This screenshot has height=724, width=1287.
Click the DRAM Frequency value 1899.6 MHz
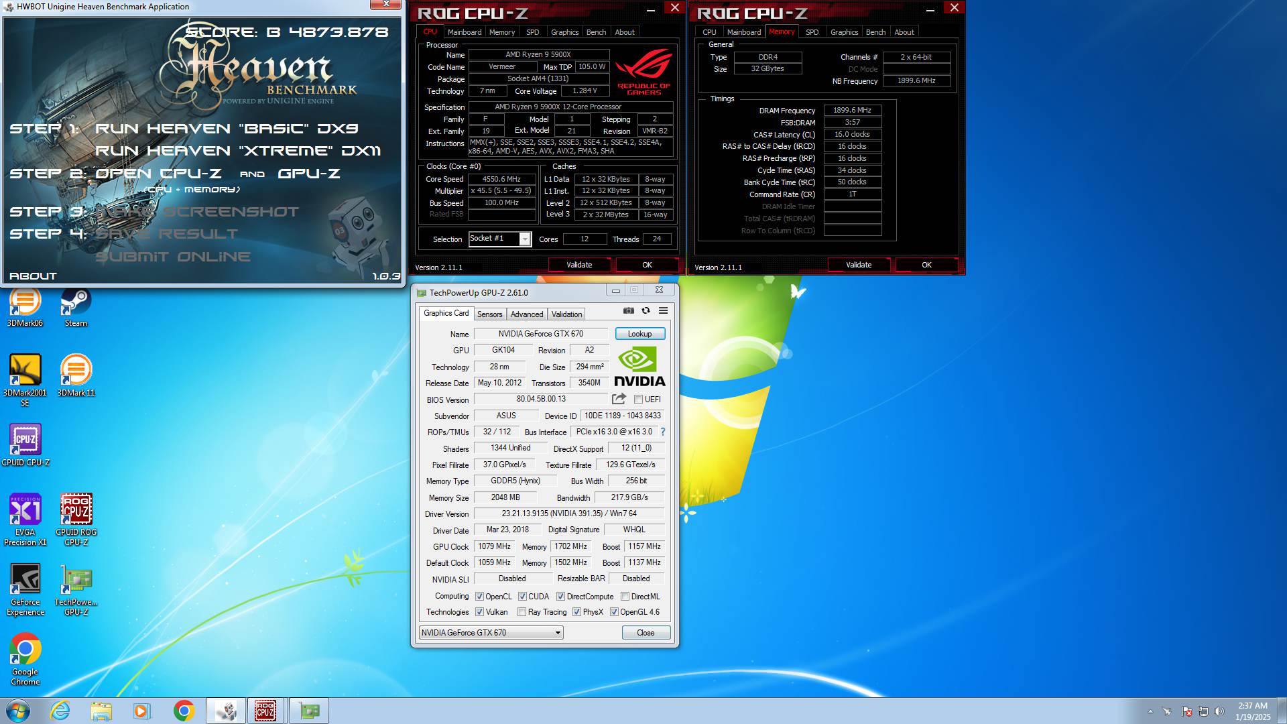(852, 111)
